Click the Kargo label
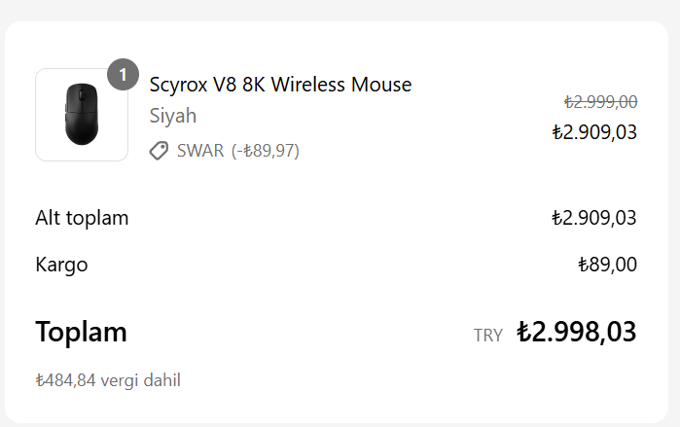 click(x=61, y=264)
